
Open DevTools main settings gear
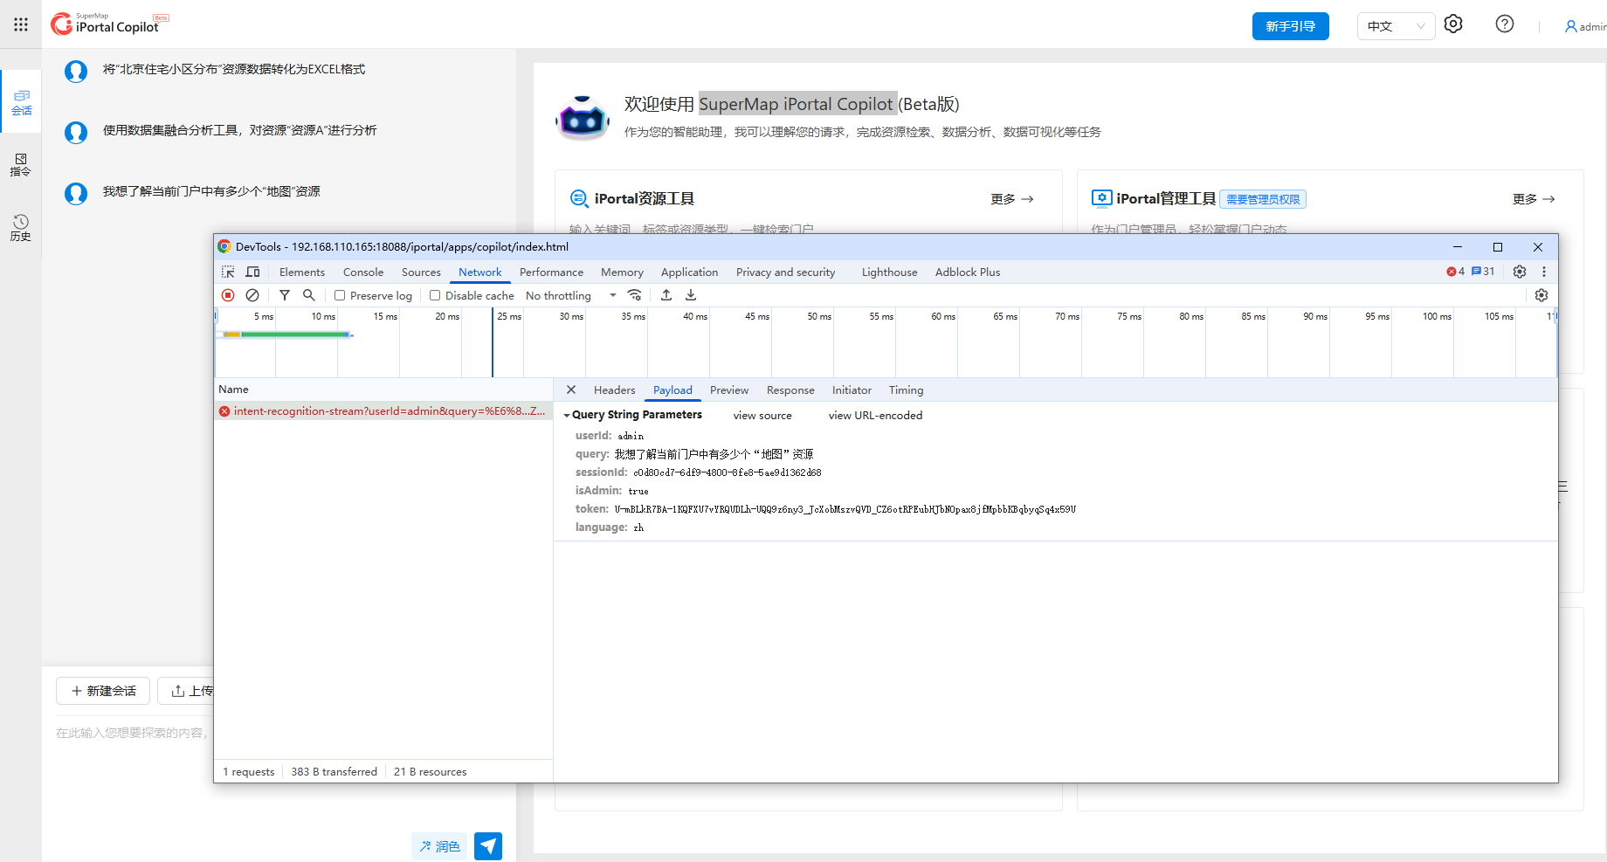pos(1520,272)
